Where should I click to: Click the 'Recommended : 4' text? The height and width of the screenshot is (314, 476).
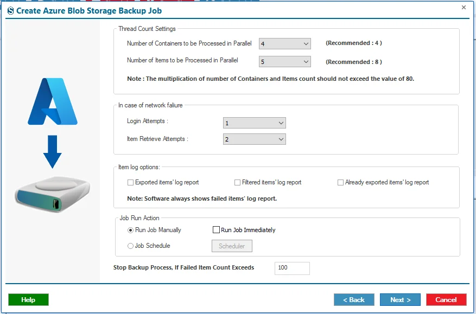[x=354, y=43]
